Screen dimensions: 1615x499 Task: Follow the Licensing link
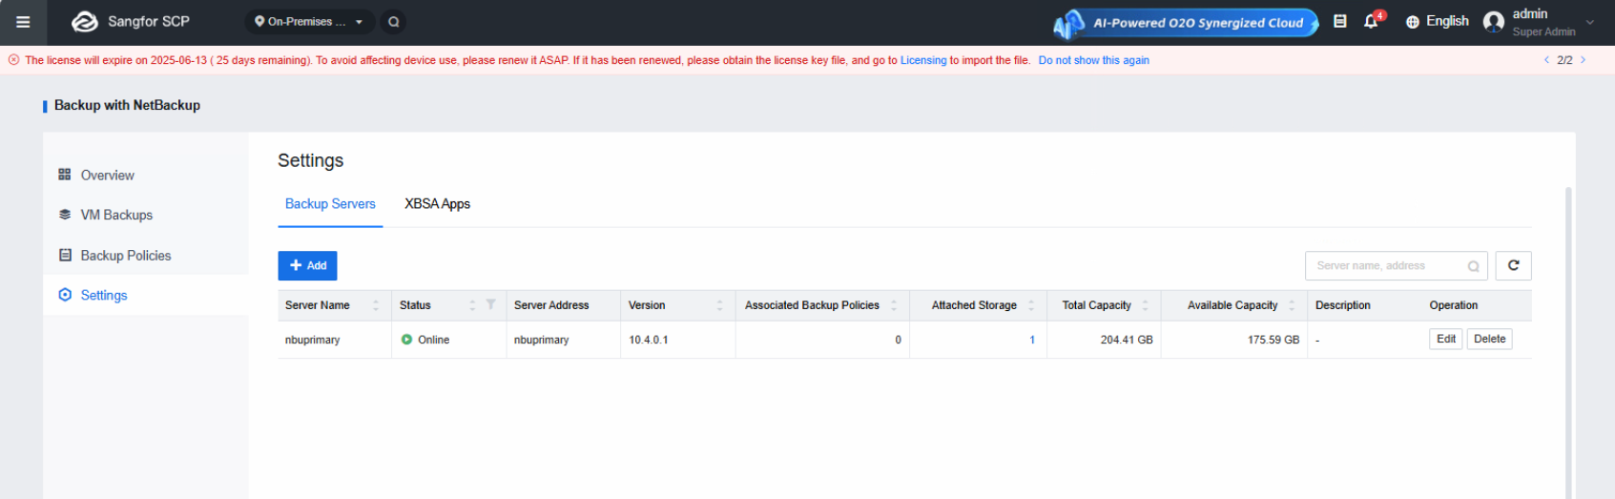point(923,60)
